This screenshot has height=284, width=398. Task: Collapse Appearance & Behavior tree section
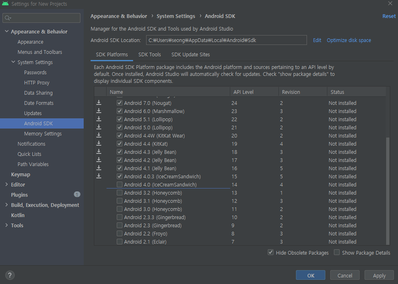7,31
